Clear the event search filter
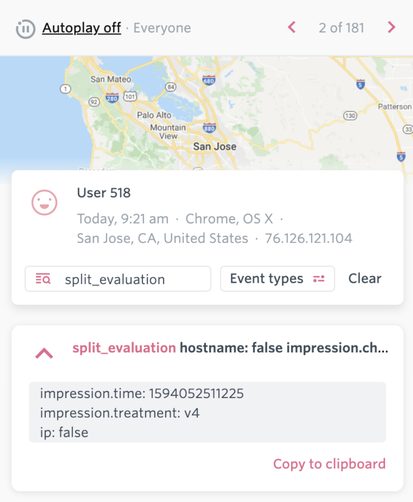 click(x=365, y=279)
